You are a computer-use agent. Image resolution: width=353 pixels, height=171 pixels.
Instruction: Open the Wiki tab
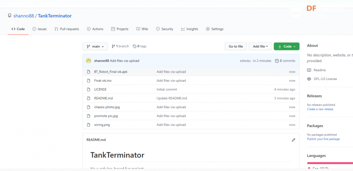(x=142, y=29)
